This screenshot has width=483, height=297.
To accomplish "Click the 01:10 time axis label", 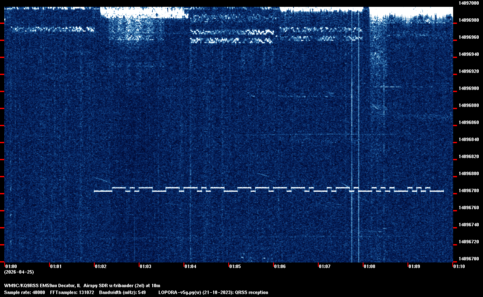I will [x=459, y=266].
